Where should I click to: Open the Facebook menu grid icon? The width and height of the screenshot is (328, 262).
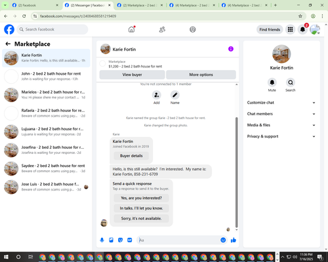pyautogui.click(x=290, y=29)
